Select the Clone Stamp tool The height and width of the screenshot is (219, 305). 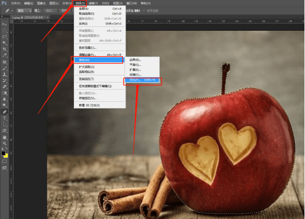click(x=4, y=74)
